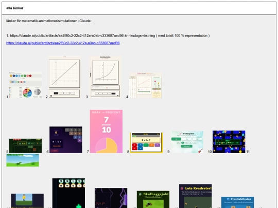Image resolution: width=278 pixels, height=208 pixels.
Task: Open the blue Primtalsfiesta thumbnail
Action: pyautogui.click(x=237, y=202)
